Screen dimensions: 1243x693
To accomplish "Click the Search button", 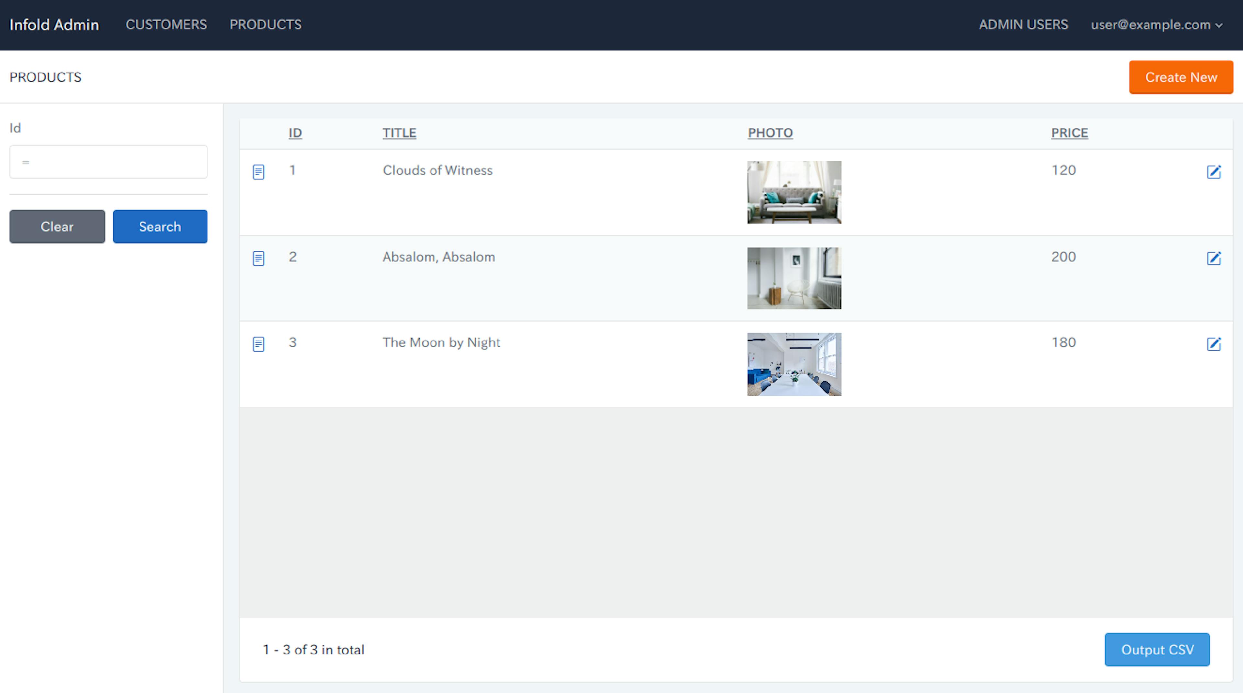I will pyautogui.click(x=160, y=226).
